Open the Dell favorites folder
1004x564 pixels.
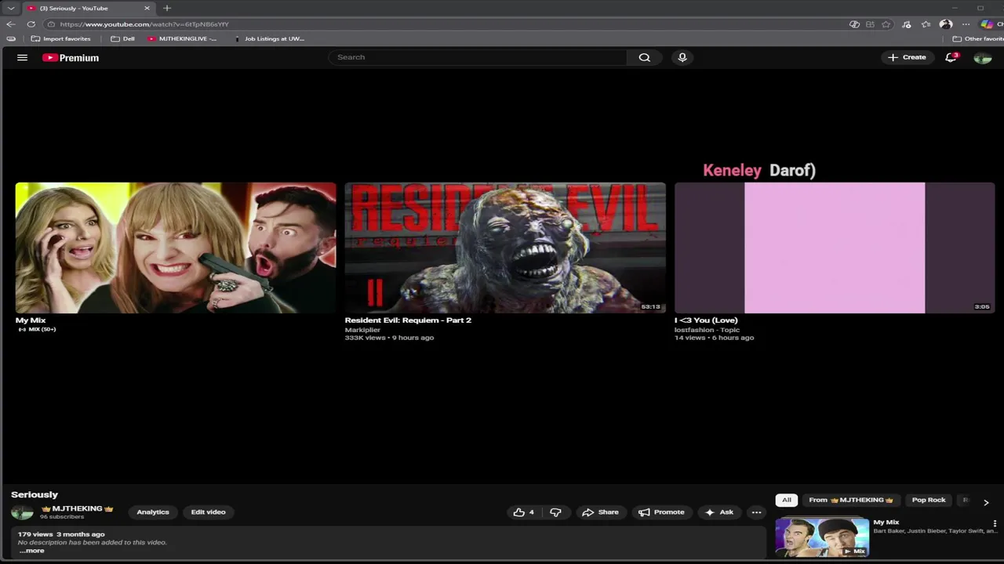click(122, 38)
